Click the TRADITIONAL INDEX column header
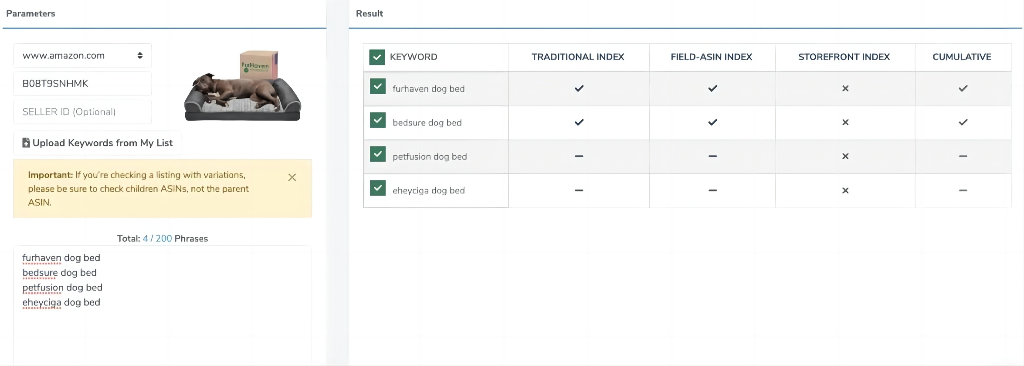 pos(578,57)
